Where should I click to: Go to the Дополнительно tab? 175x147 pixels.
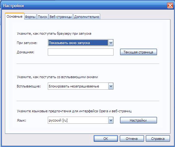click(87, 17)
